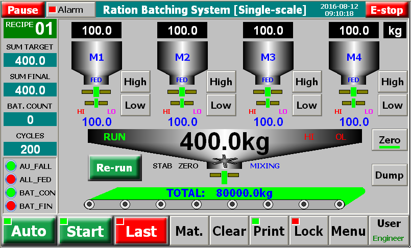This screenshot has height=248, width=411.
Task: Click the kg unit box
Action: click(395, 31)
